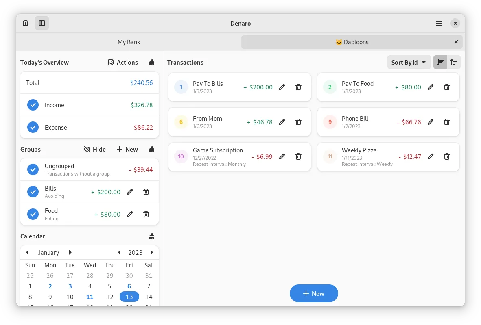Close the Dabloons tab

pos(456,42)
